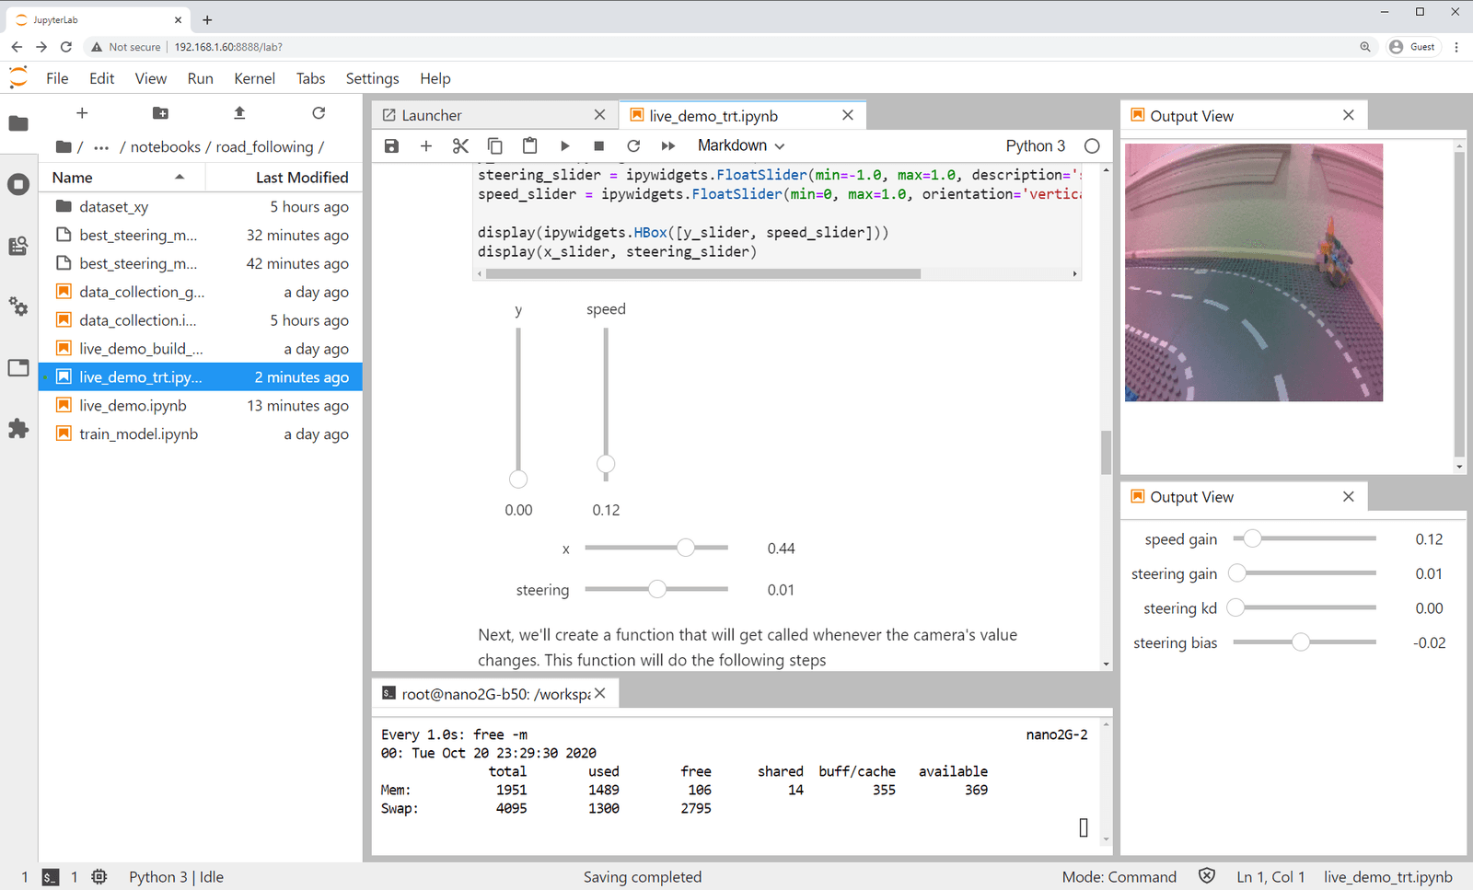Save the notebook with the floppy icon

coord(391,145)
